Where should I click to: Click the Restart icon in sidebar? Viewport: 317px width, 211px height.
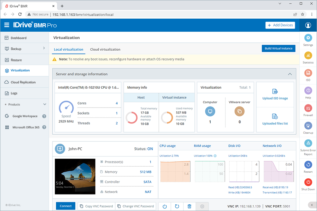308,165
